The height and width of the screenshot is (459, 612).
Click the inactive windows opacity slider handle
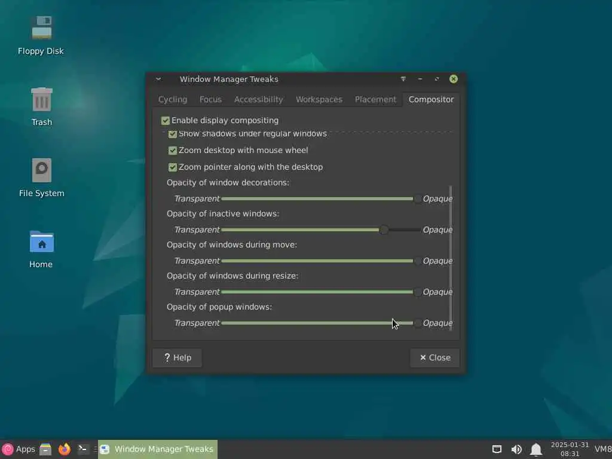384,230
